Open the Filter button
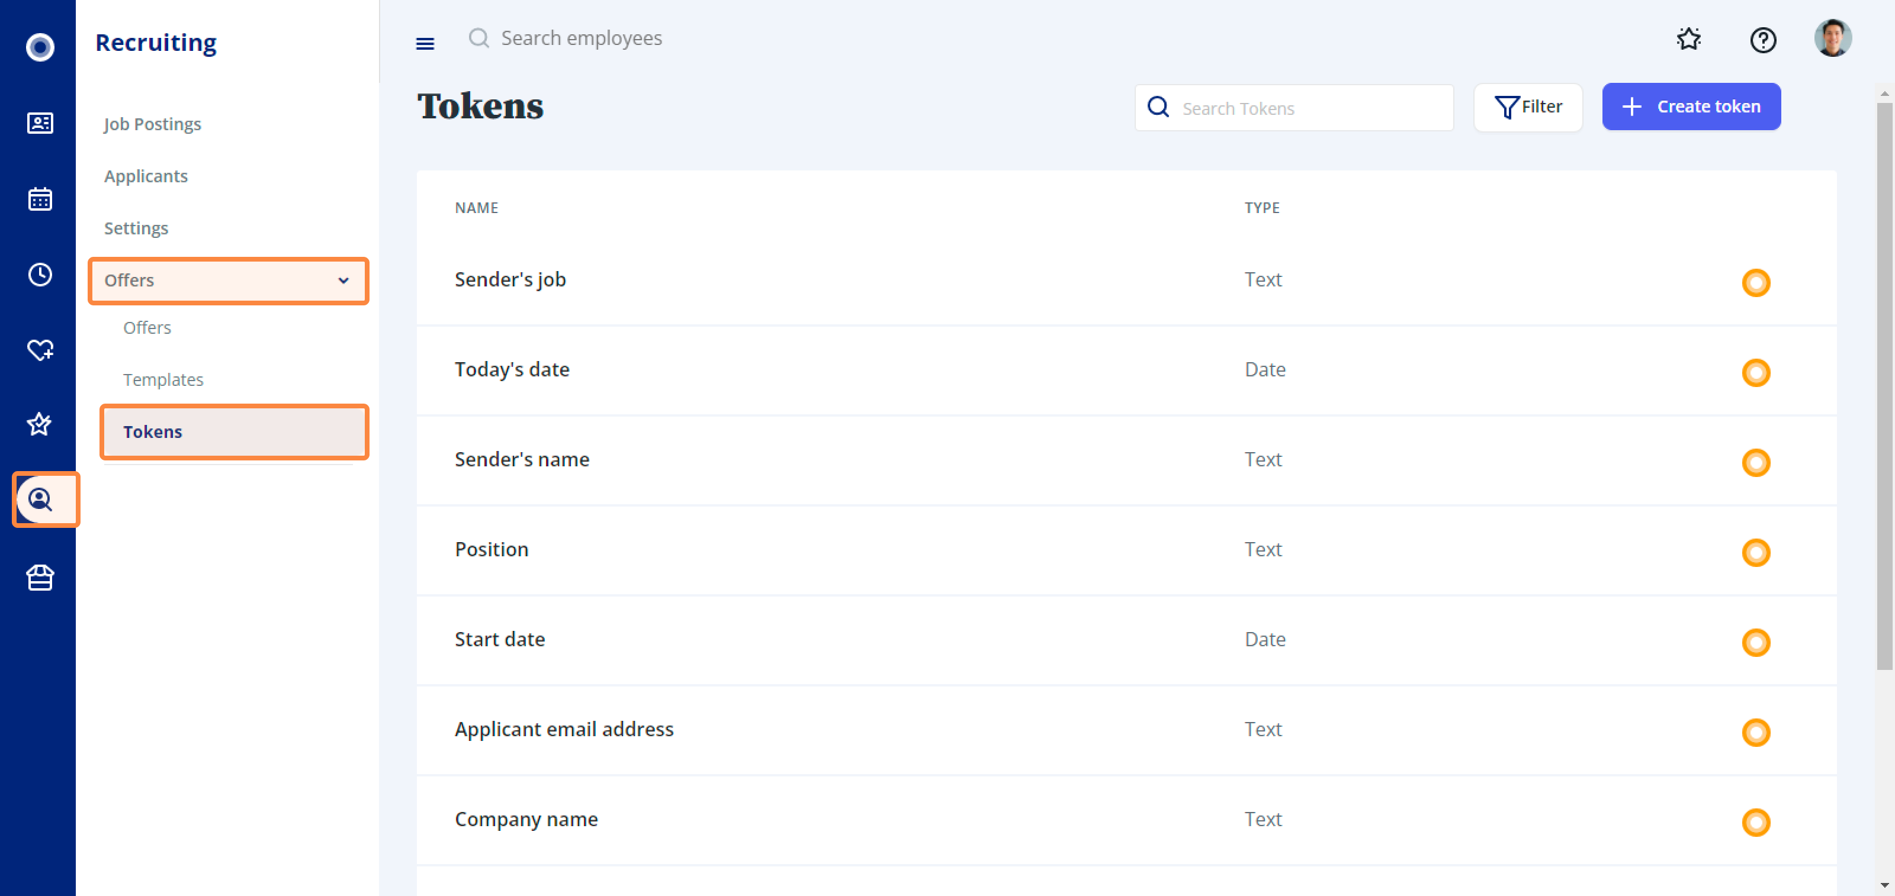This screenshot has width=1895, height=896. 1528,107
